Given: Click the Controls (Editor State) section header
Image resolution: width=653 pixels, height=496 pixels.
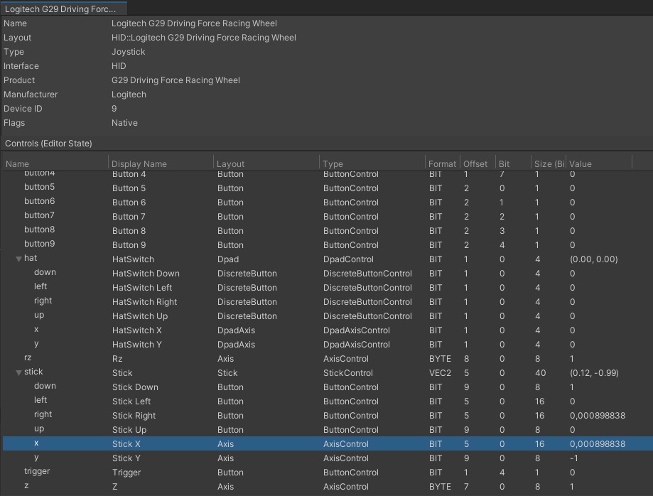Looking at the screenshot, I should (48, 144).
